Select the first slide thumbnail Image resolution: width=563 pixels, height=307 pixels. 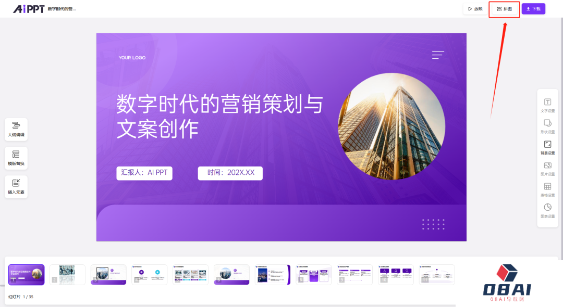26,274
